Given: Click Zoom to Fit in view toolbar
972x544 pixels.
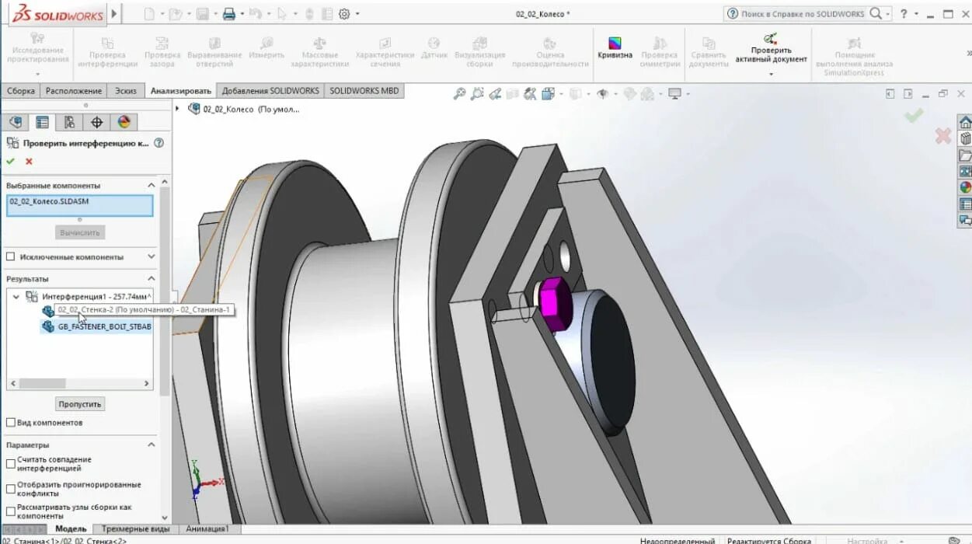Looking at the screenshot, I should coord(459,94).
